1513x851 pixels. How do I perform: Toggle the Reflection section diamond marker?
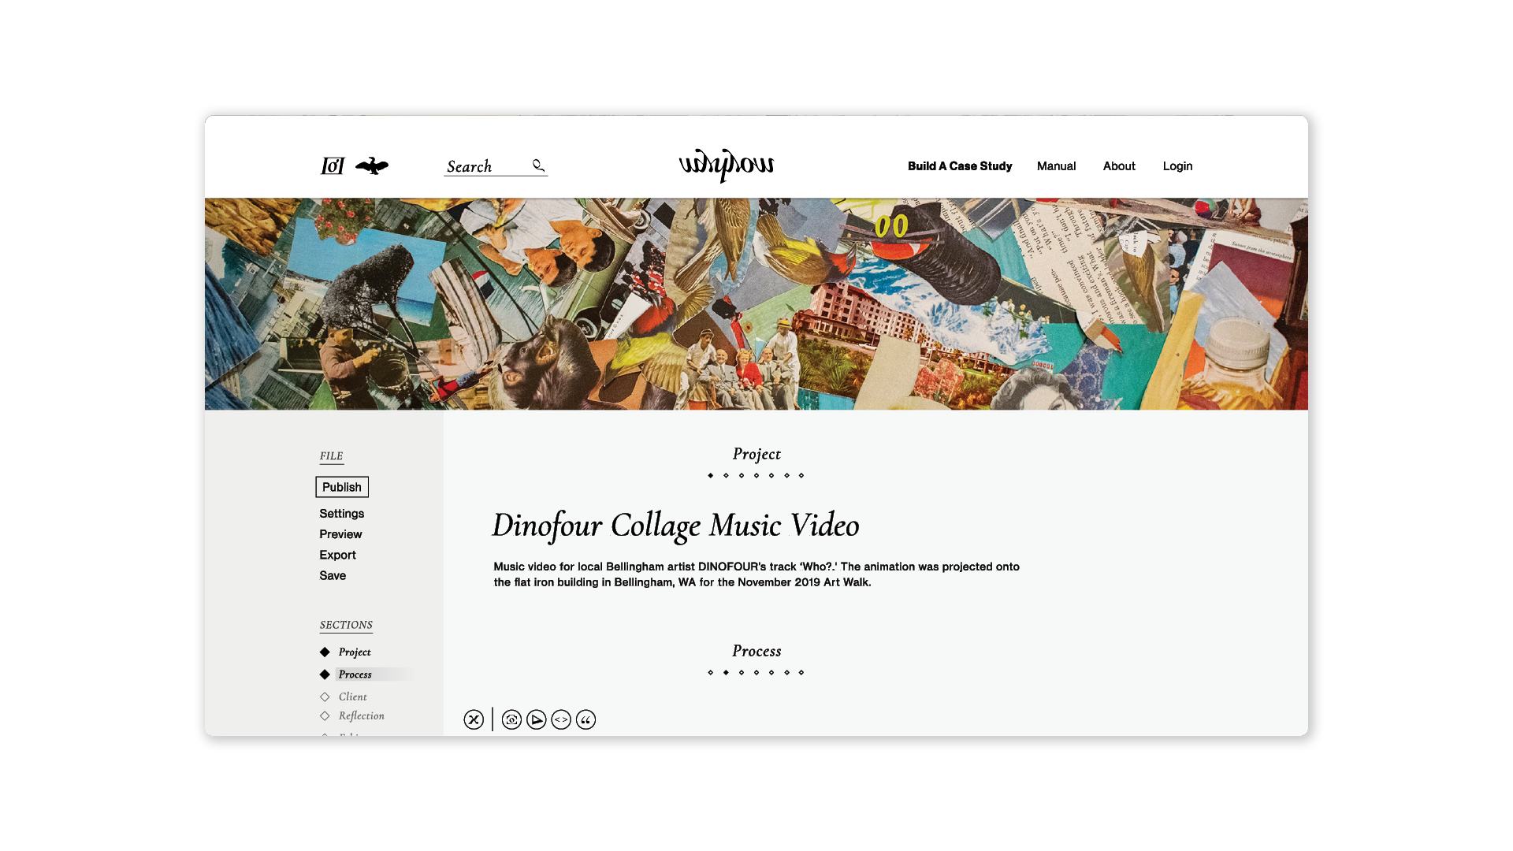325,715
